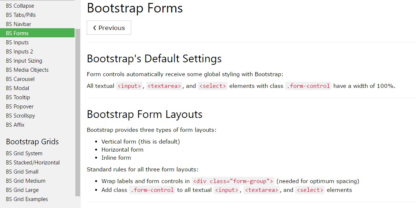The height and width of the screenshot is (208, 416).
Task: Click the <input> code in standard rules bullet
Action: [x=227, y=190]
